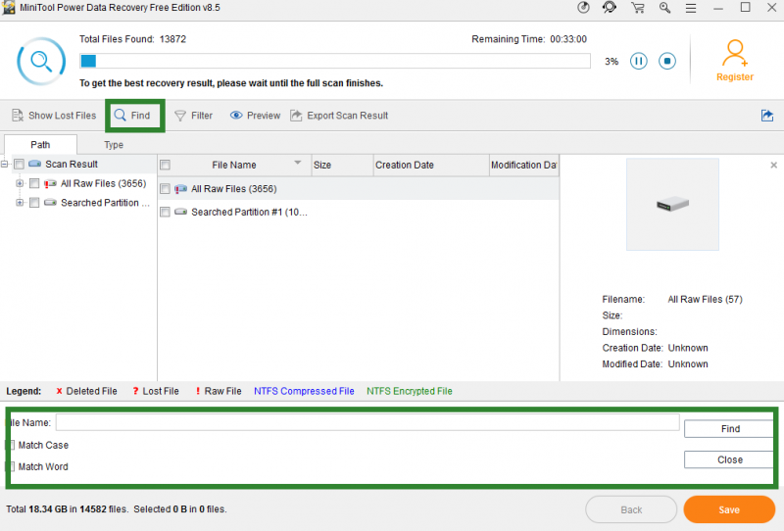Open the Filter option
Viewport: 784px width, 531px height.
pyautogui.click(x=193, y=116)
